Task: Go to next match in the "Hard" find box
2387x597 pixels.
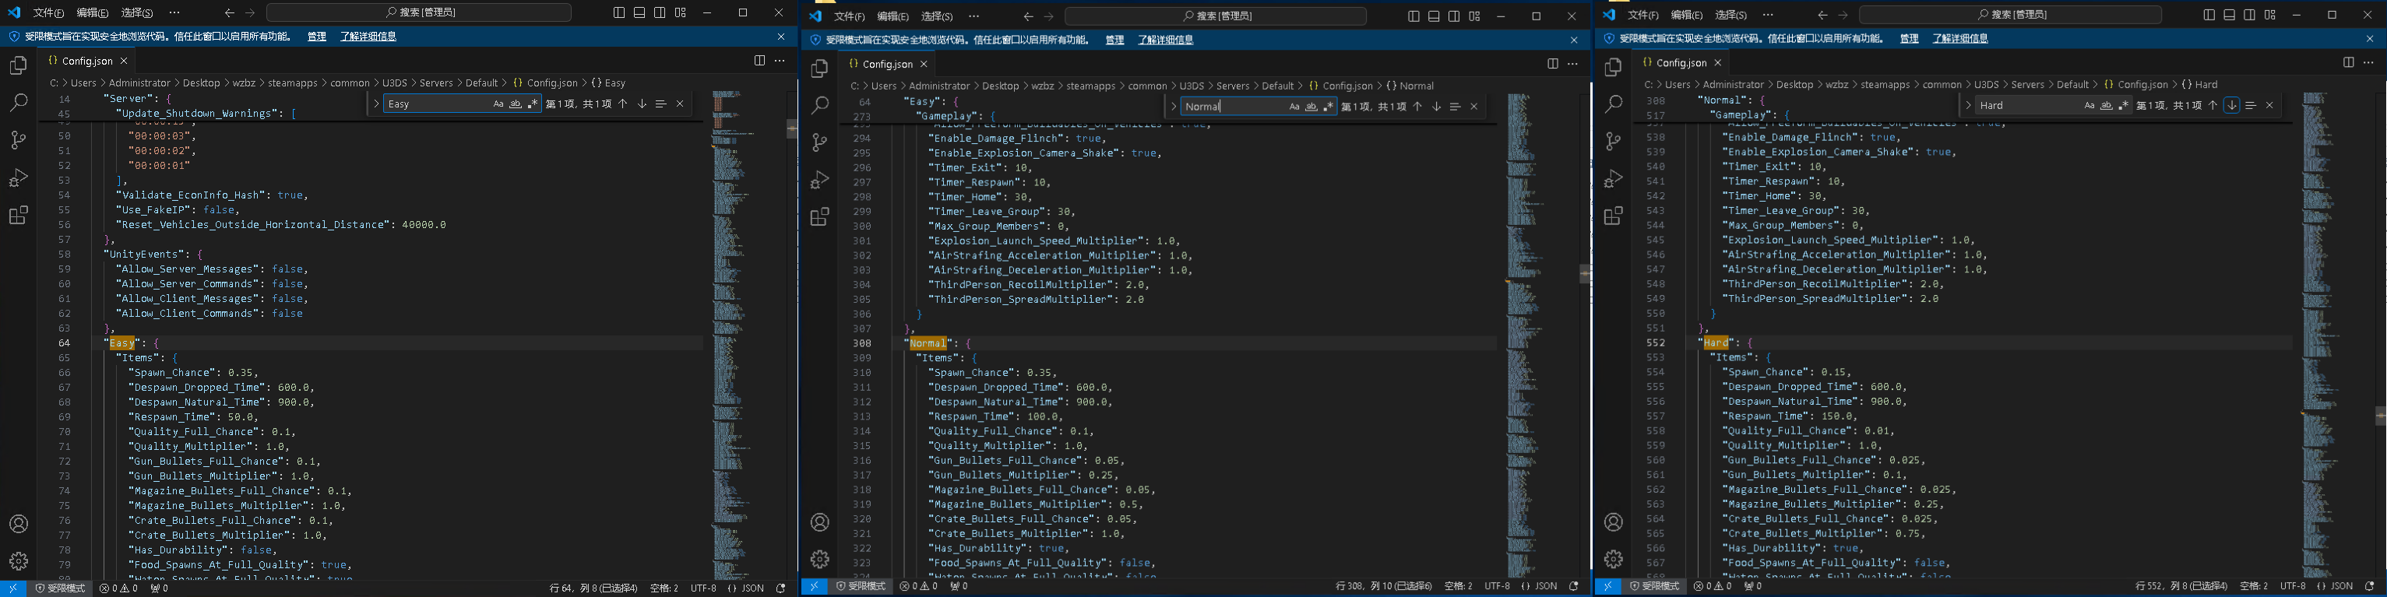Action: click(2231, 106)
